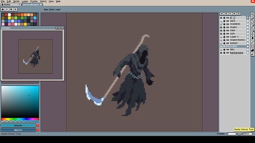Select the Move tool
This screenshot has height=143, width=255.
click(x=252, y=34)
